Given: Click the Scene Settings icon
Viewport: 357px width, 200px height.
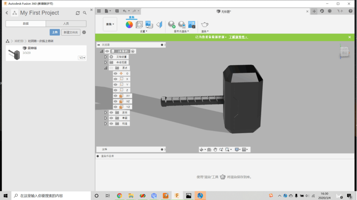Looking at the screenshot, I should point(139,25).
